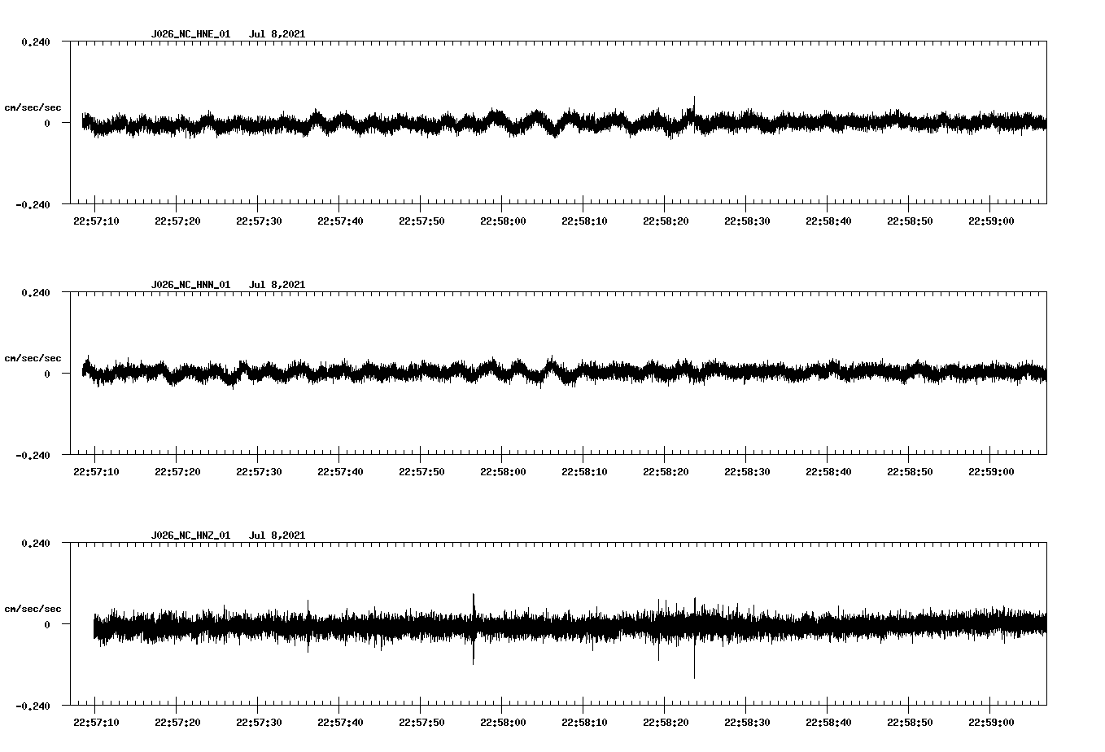Click the J026_NC_HNZ_01 plot title

coord(190,536)
